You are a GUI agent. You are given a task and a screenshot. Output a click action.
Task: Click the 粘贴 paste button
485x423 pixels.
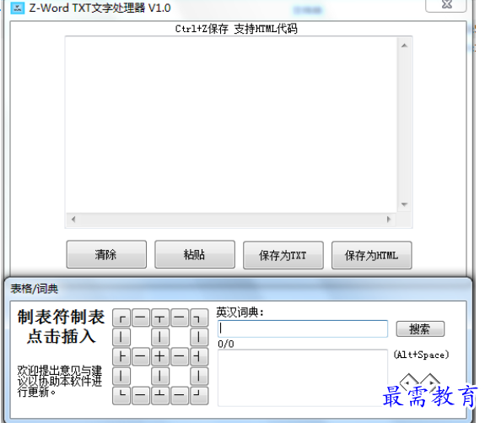(x=195, y=254)
